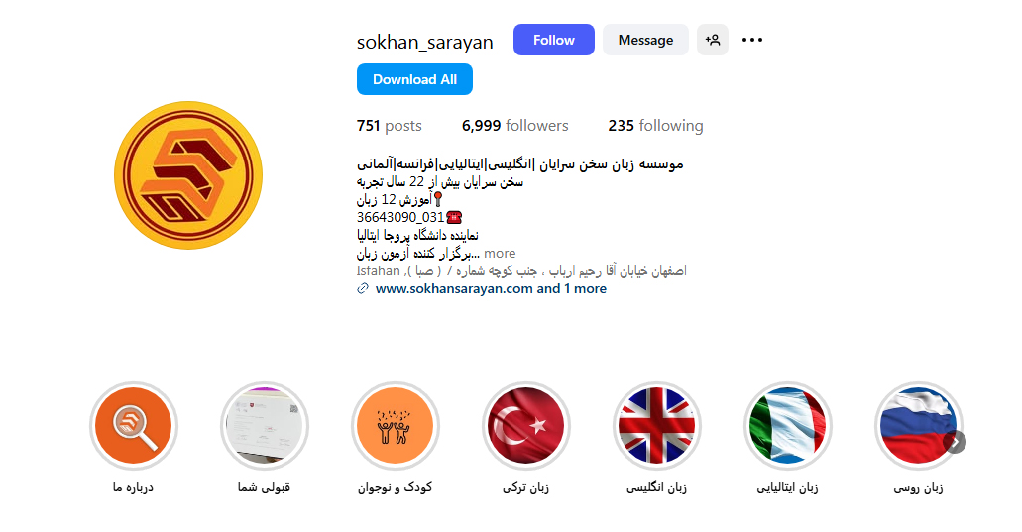
Task: Open the document photo 'قبولی شما' highlight
Action: pos(265,426)
